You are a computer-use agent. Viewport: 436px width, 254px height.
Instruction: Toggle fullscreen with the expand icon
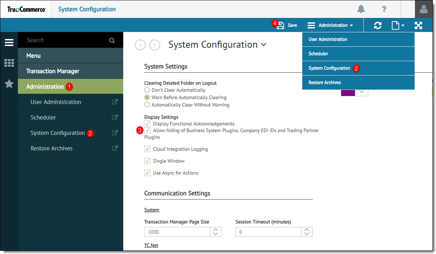pyautogui.click(x=418, y=25)
